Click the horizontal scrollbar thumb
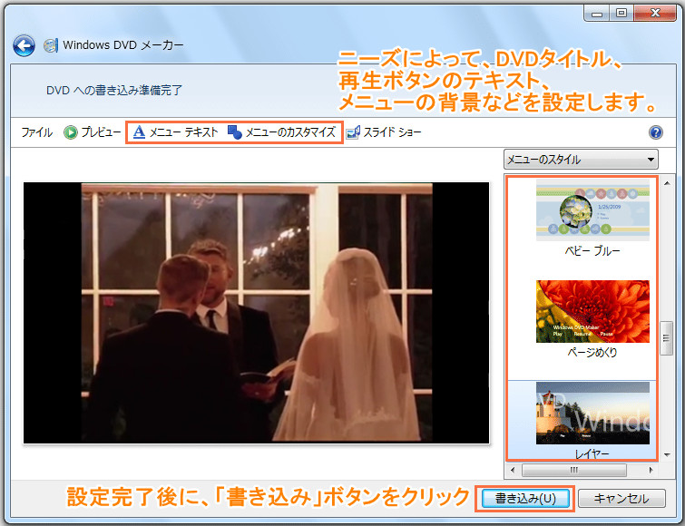Viewport: 685px width, 526px height. tap(574, 470)
